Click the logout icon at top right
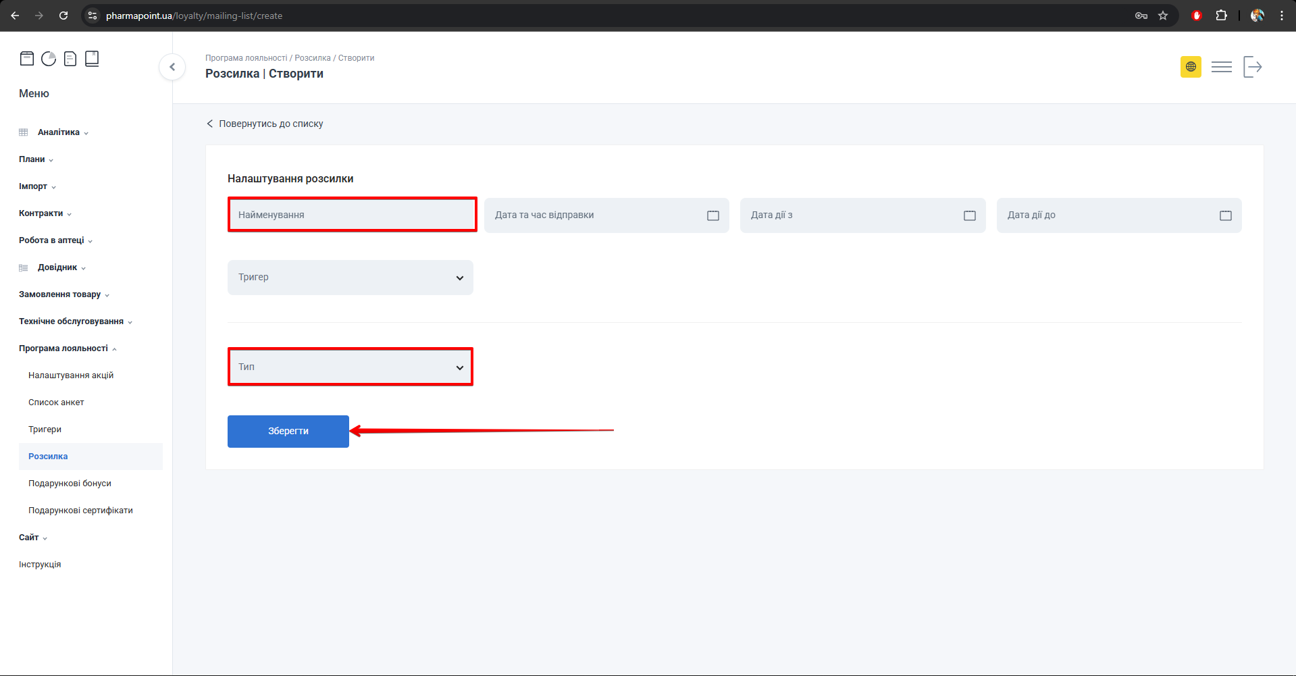1296x676 pixels. point(1252,67)
